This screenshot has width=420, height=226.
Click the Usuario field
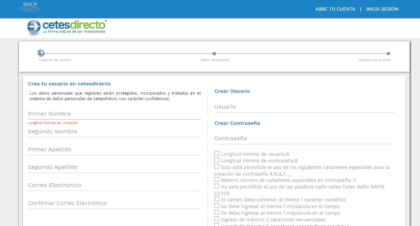[x=304, y=107]
